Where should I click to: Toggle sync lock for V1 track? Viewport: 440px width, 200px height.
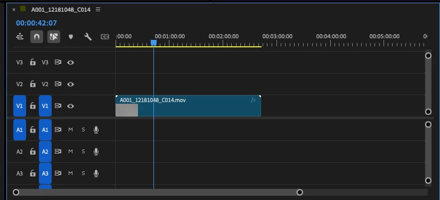[58, 106]
